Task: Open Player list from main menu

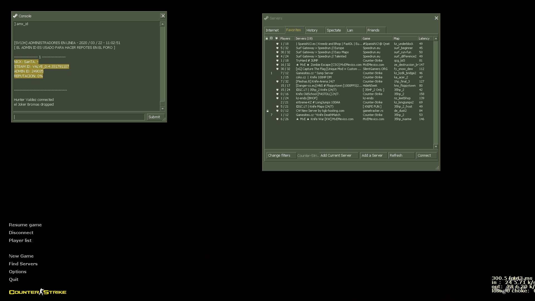Action: pyautogui.click(x=20, y=241)
